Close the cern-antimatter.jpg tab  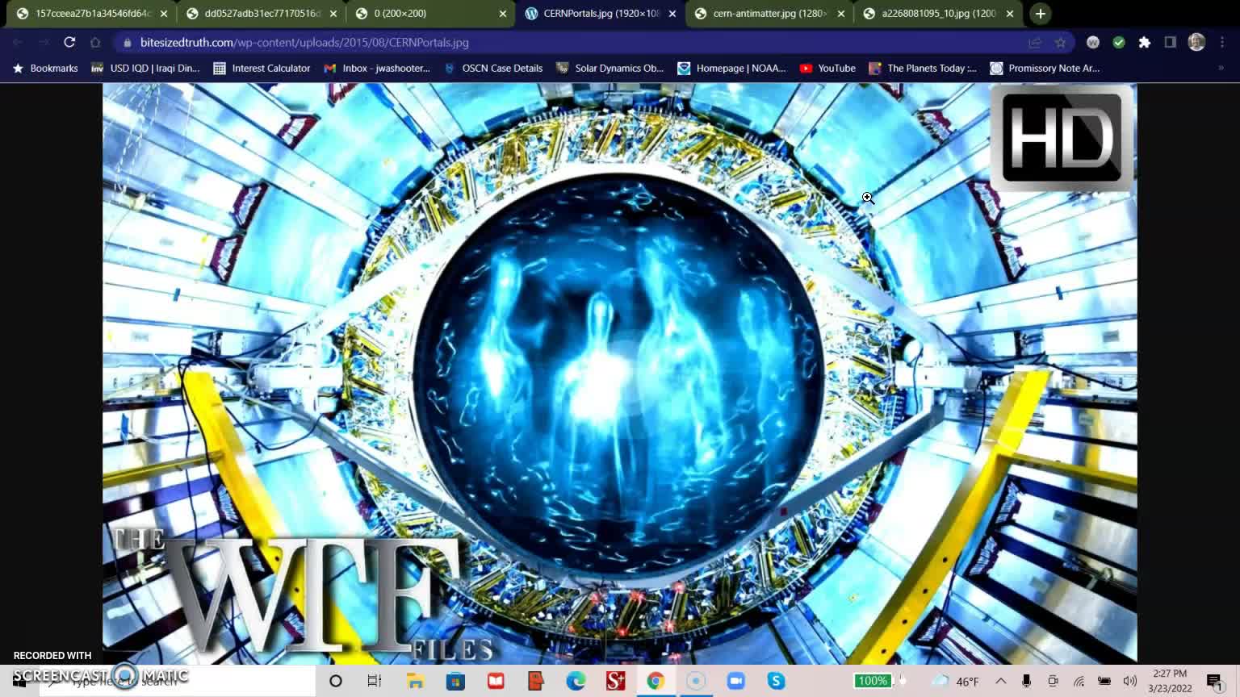(x=841, y=14)
